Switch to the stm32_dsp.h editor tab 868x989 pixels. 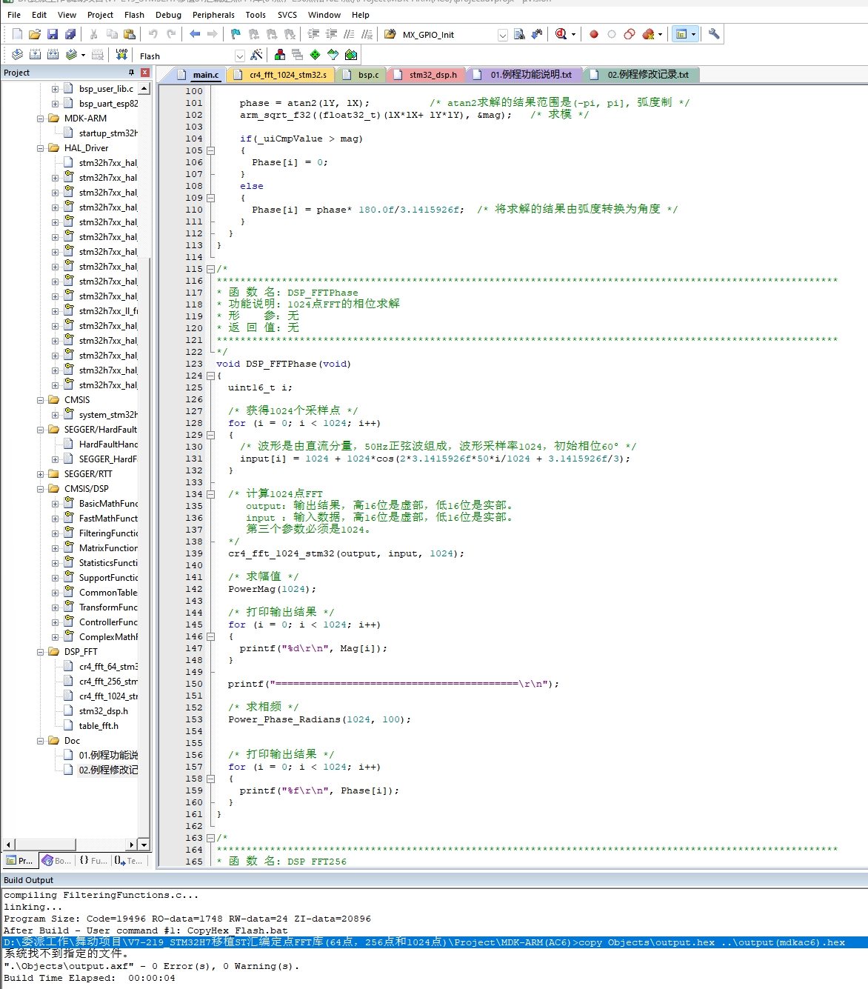pos(427,75)
